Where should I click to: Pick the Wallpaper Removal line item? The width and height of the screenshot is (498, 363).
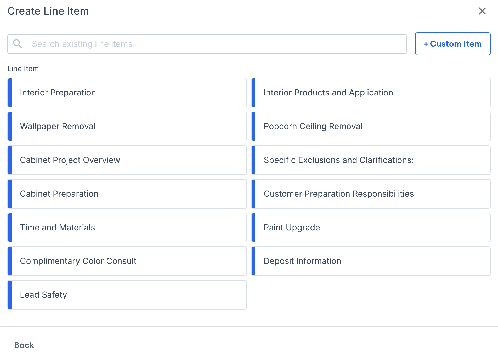click(127, 126)
